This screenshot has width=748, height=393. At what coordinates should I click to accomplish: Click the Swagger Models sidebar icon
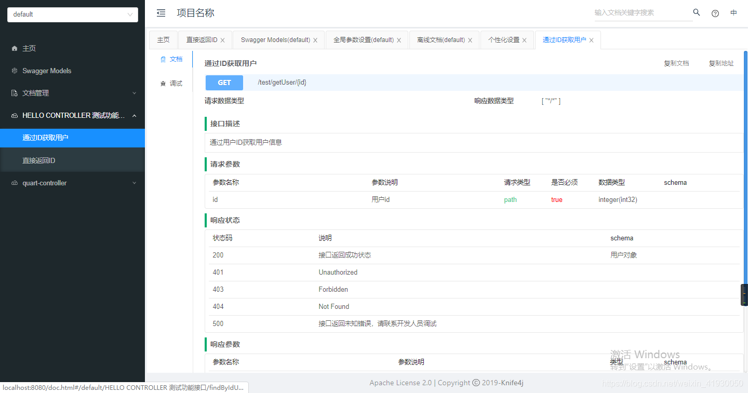[x=13, y=71]
